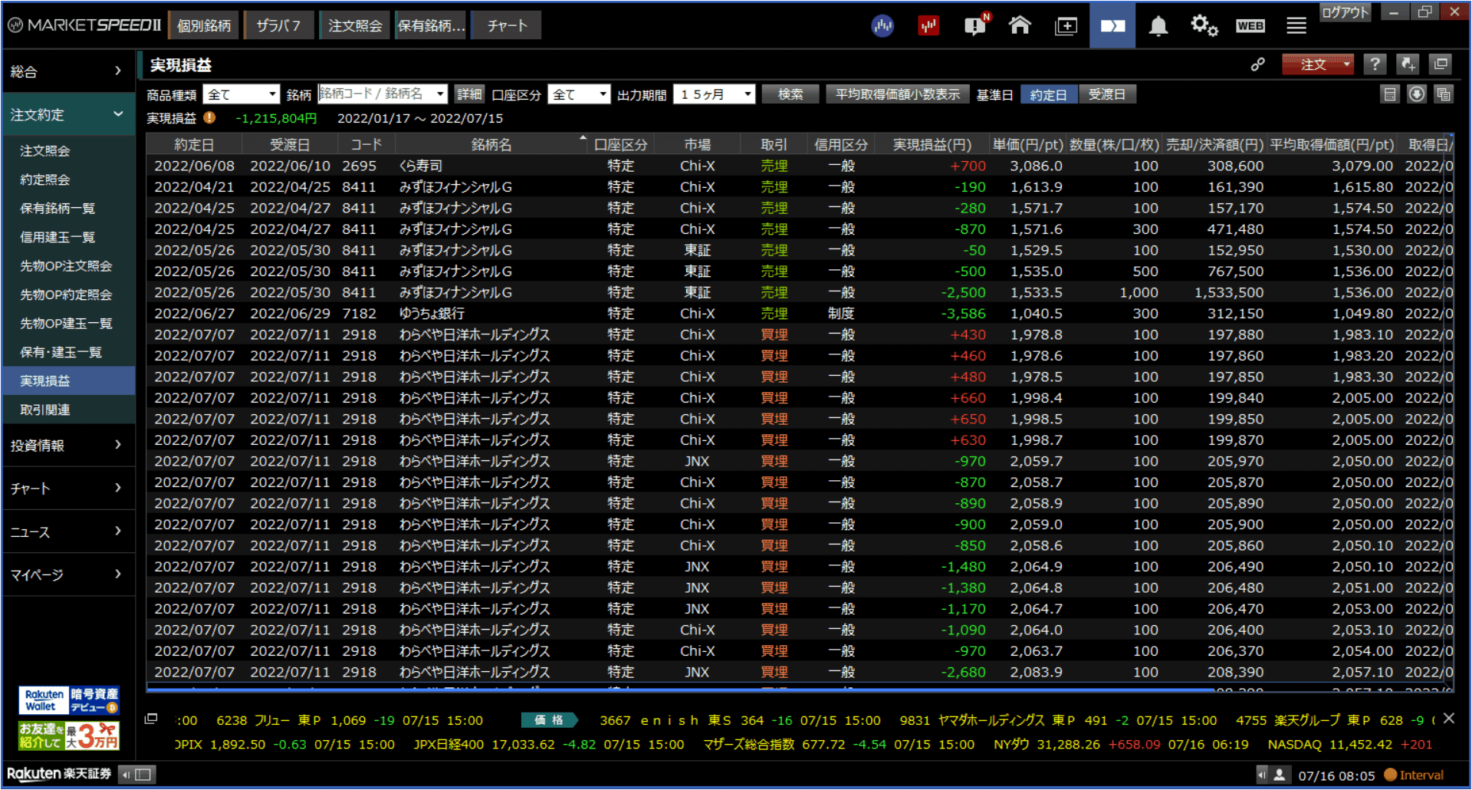Screen dimensions: 1472x790
Task: Collapse the 注文約定 sidebar section
Action: tap(67, 114)
